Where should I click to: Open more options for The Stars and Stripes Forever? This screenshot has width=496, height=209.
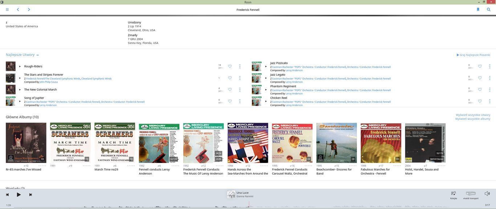pos(240,78)
